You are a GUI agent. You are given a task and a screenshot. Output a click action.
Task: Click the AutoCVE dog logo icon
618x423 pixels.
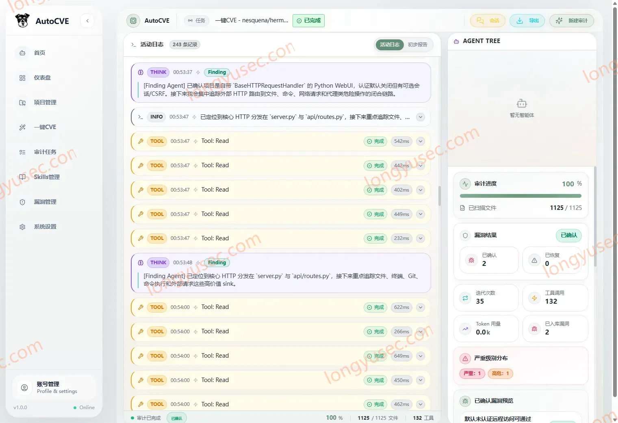[x=22, y=20]
